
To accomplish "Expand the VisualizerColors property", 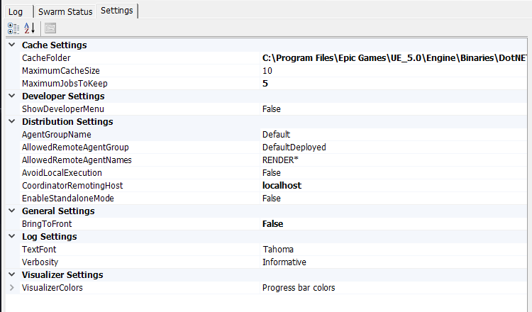I will [11, 288].
